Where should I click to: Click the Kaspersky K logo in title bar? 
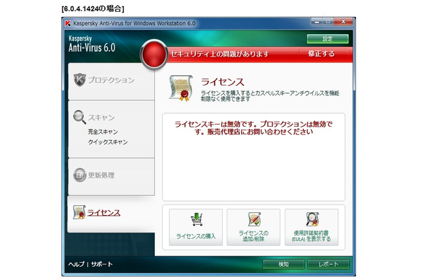click(68, 24)
